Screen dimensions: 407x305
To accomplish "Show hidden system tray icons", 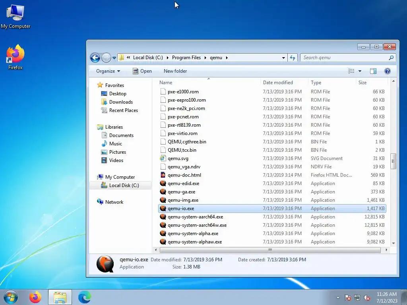I will click(338, 297).
